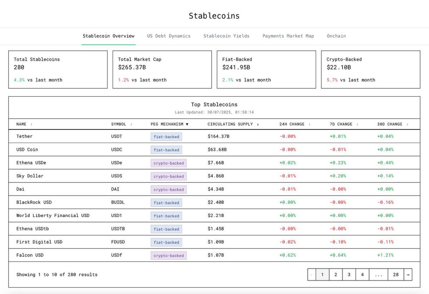This screenshot has height=294, width=429.
Task: Jump to page 3 of results
Action: tap(349, 275)
